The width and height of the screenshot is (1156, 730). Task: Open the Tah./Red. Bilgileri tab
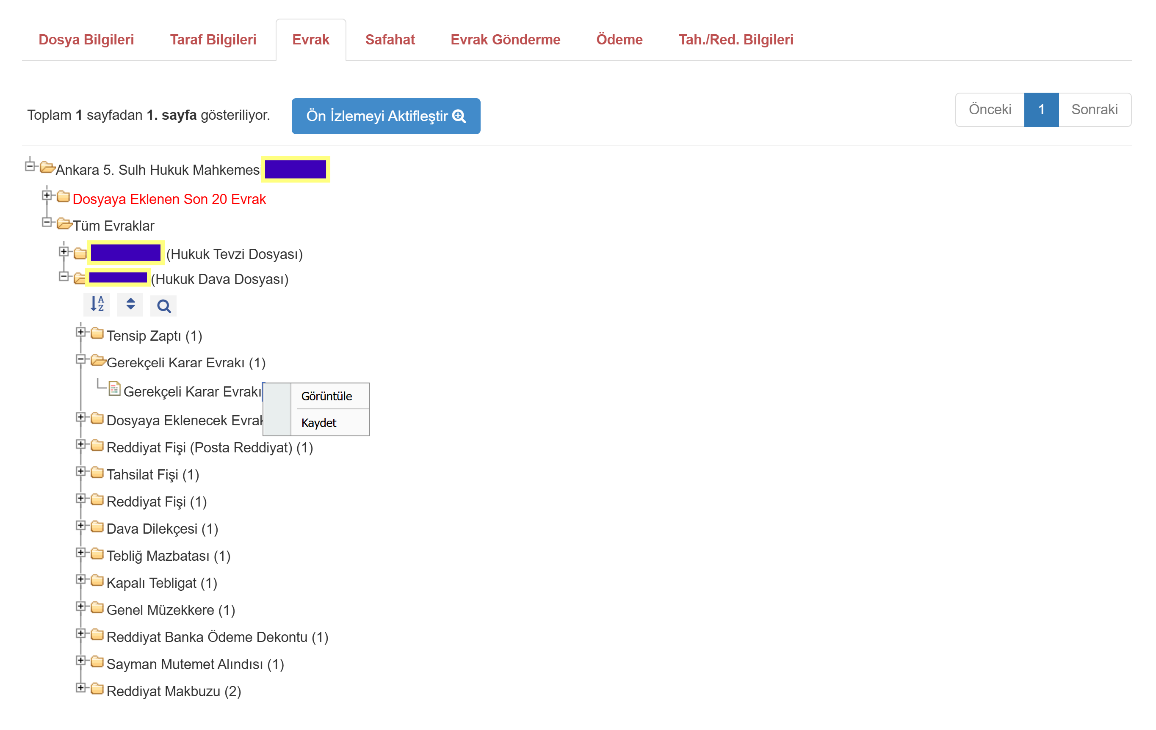coord(736,40)
